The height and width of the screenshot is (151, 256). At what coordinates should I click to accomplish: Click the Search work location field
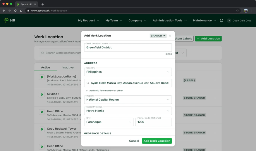[x=60, y=53]
